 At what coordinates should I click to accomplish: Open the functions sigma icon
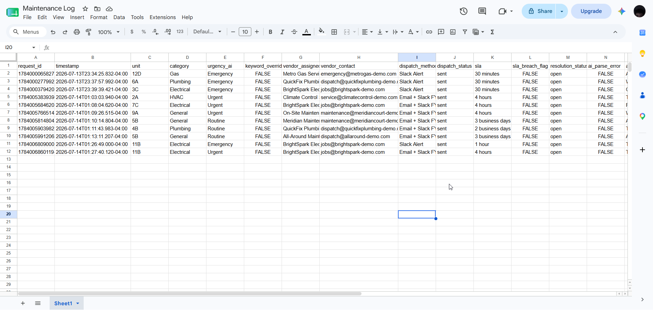(x=492, y=32)
